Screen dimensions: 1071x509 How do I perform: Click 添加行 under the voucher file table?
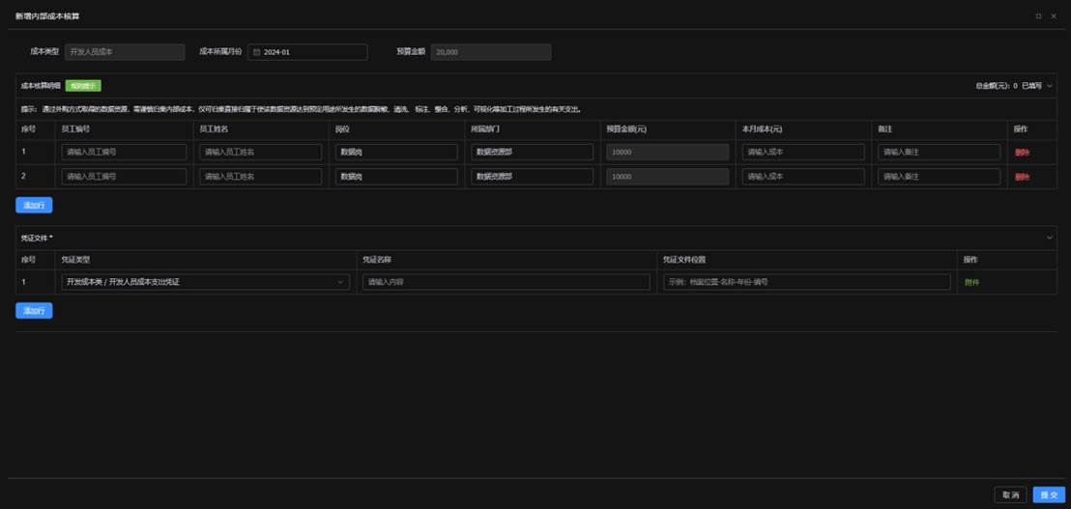34,310
